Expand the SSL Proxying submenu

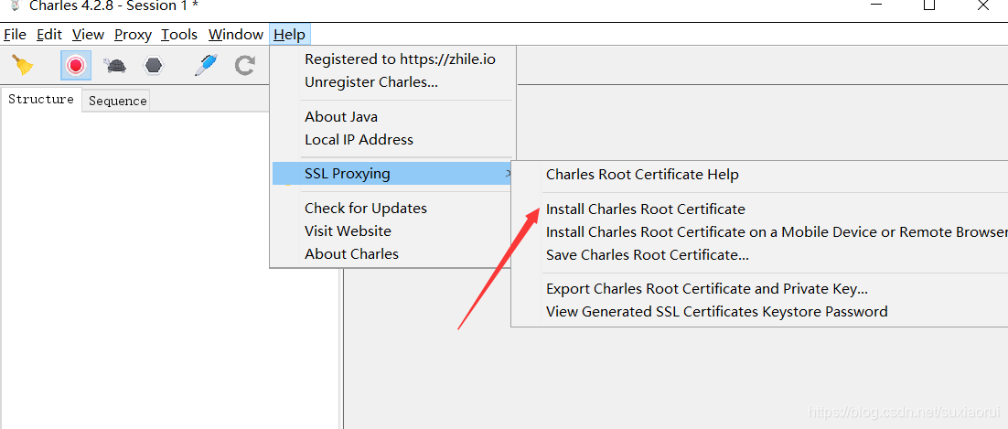392,173
